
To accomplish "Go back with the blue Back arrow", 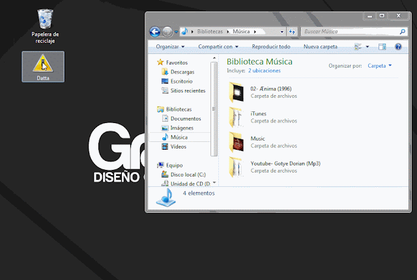I will (x=155, y=32).
